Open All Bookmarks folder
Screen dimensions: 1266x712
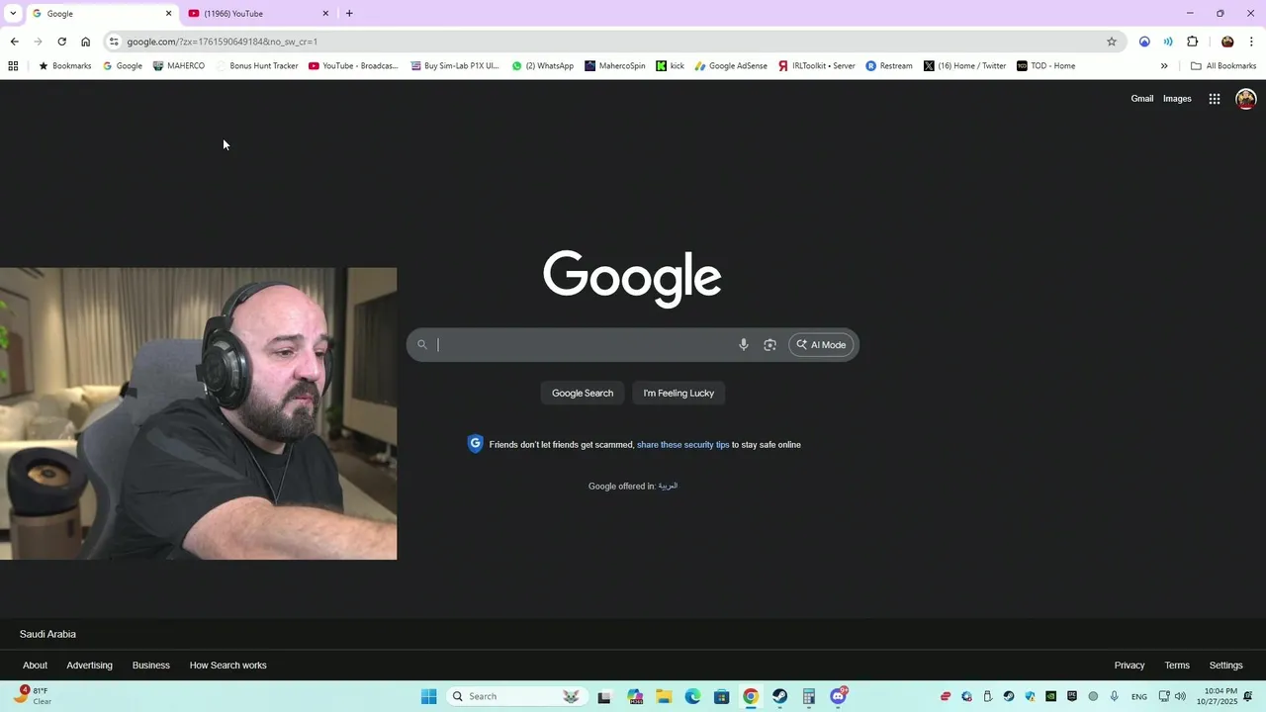(1223, 66)
